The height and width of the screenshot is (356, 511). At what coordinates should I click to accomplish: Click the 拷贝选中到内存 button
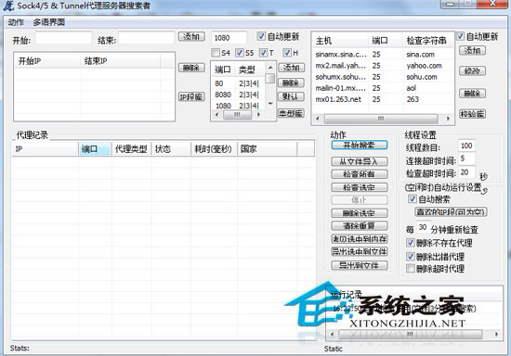[360, 239]
